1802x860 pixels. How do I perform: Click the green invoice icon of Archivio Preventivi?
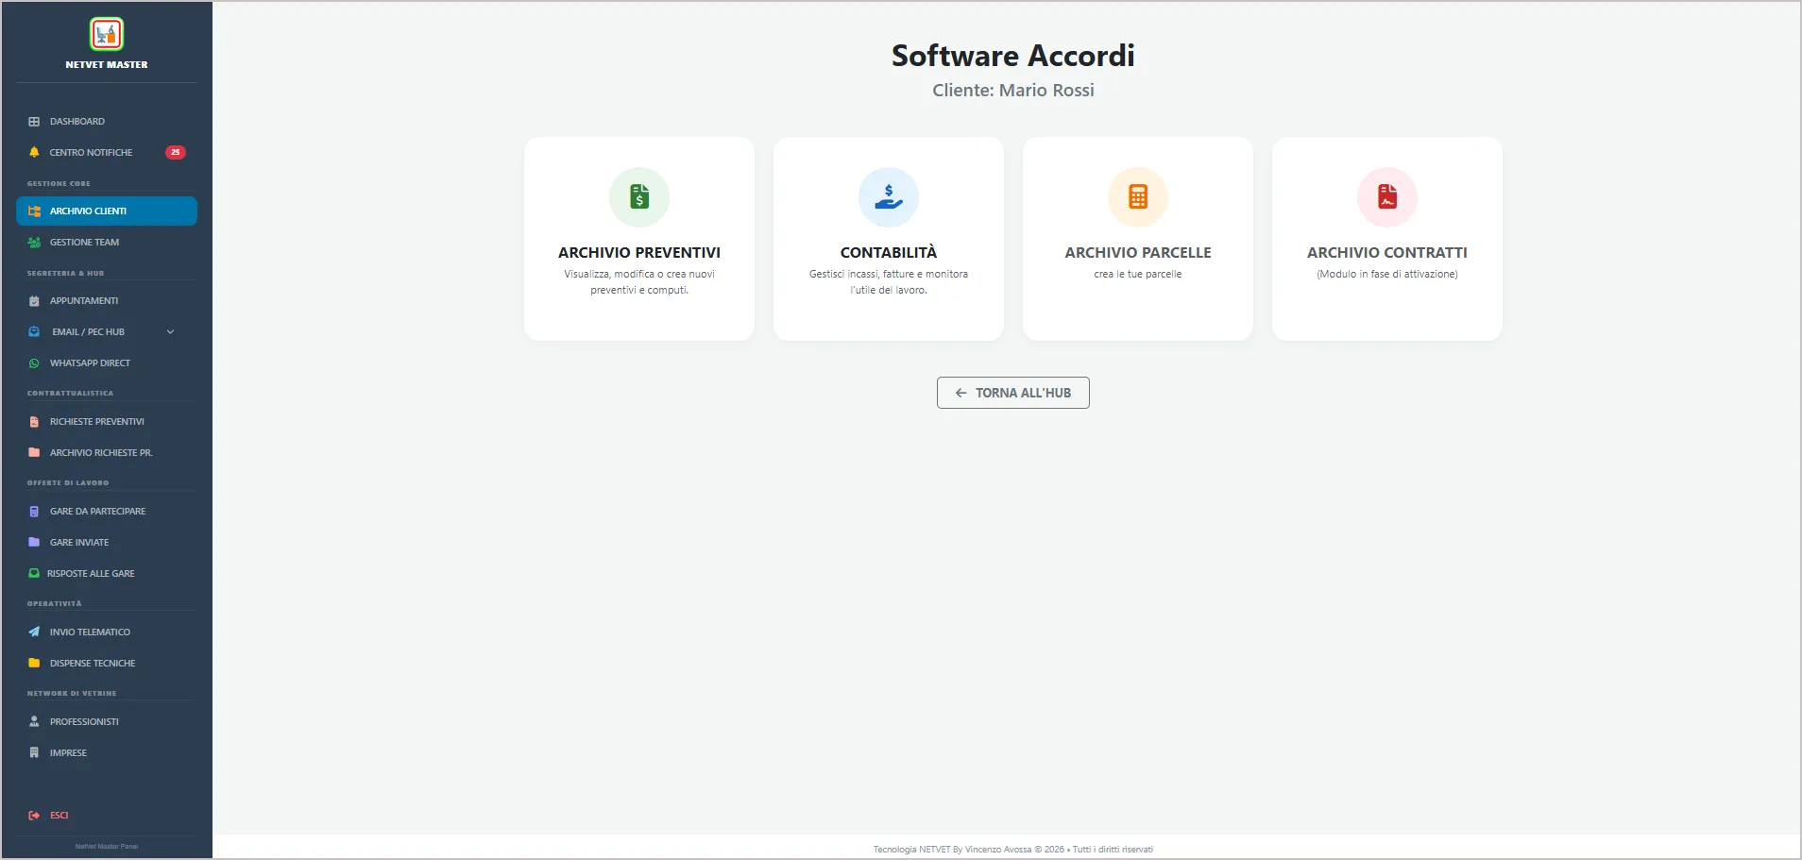[639, 197]
